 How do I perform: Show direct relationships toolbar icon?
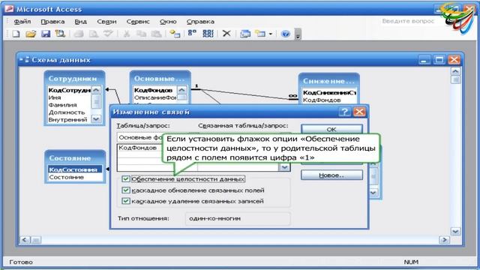click(192, 33)
